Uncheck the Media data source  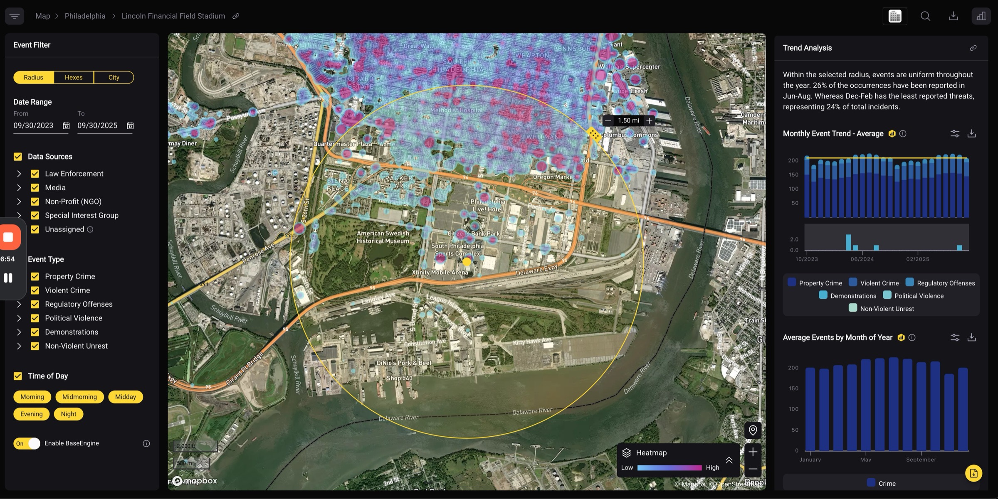pyautogui.click(x=35, y=187)
